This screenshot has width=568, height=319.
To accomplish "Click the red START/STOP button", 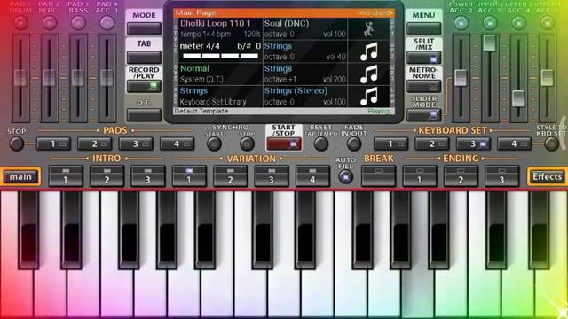I will [x=284, y=144].
